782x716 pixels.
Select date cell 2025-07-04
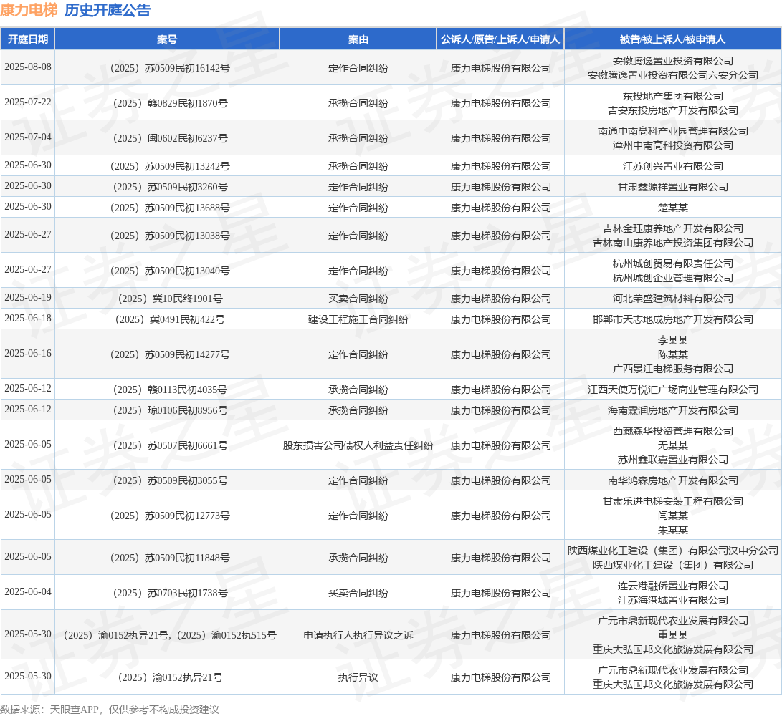(28, 137)
